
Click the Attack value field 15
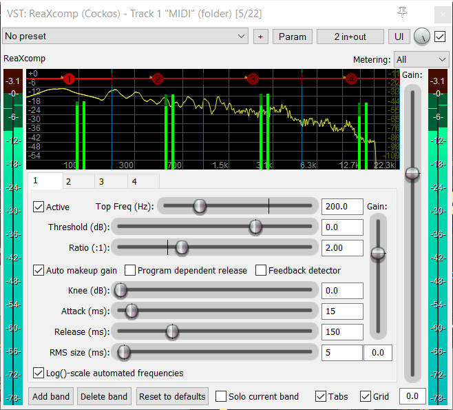342,311
